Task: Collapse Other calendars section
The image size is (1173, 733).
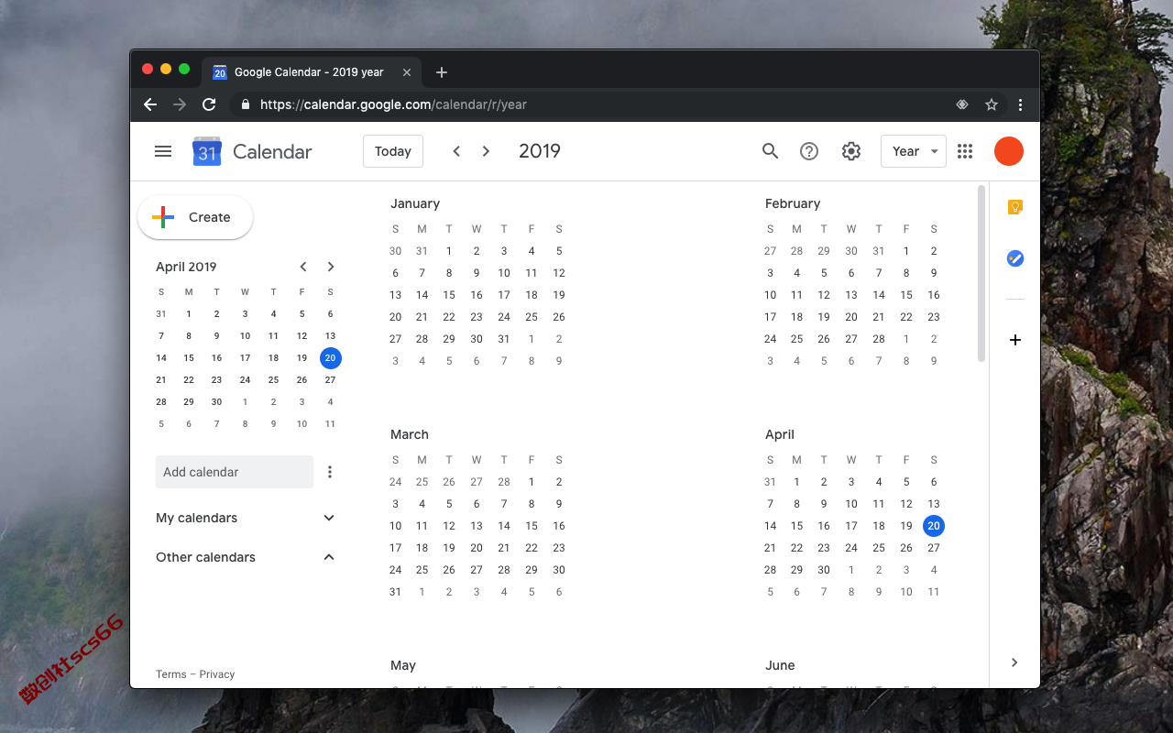Action: pyautogui.click(x=329, y=557)
